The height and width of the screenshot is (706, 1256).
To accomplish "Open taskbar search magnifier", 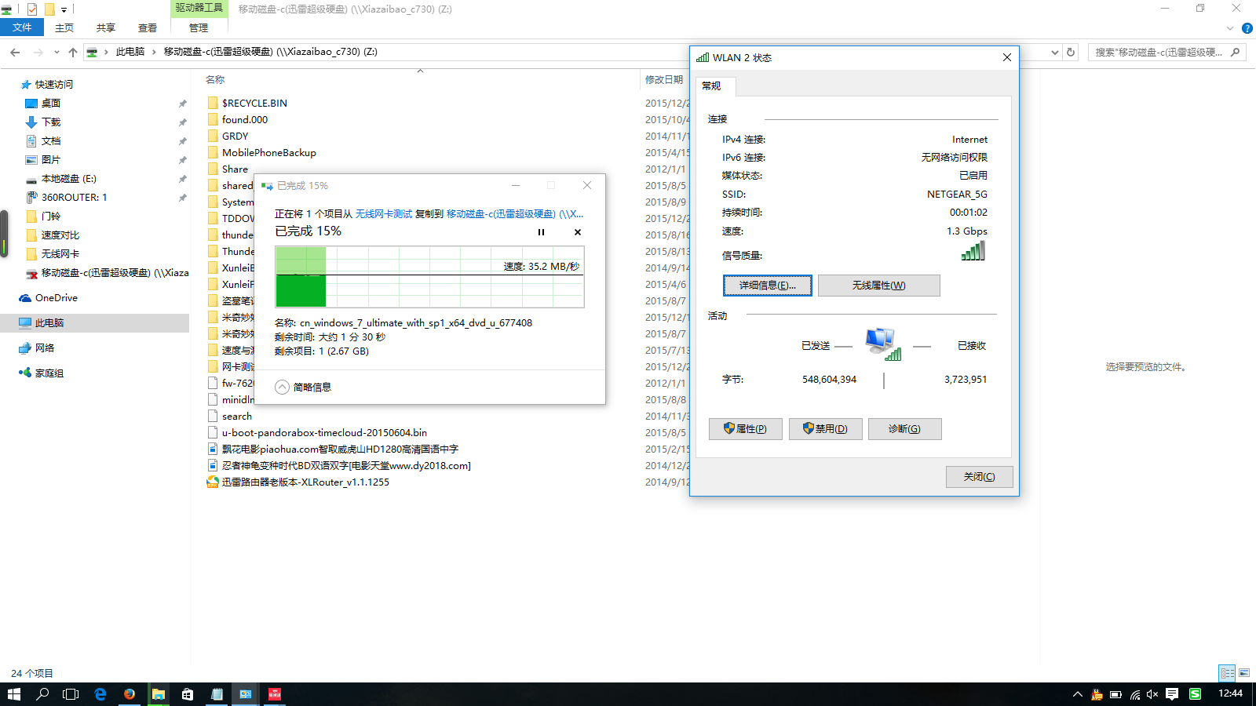I will click(42, 694).
